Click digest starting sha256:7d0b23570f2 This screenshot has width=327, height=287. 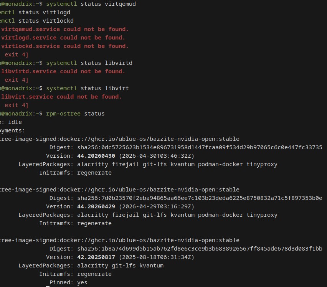[x=200, y=198]
